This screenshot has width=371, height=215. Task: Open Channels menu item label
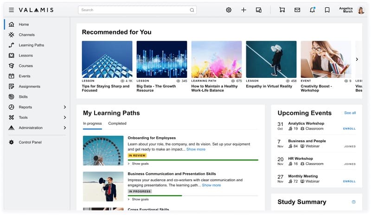[27, 35]
